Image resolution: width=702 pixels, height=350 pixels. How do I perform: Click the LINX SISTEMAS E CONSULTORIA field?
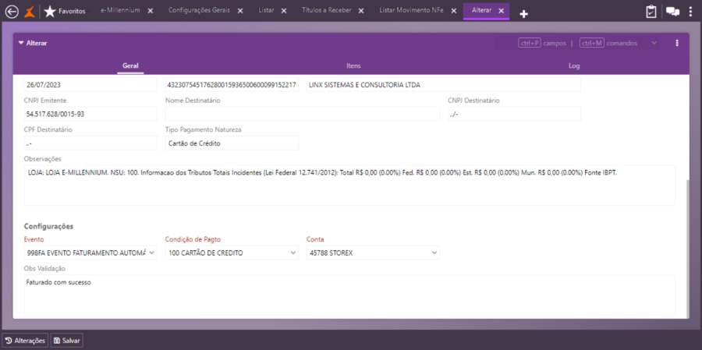tap(444, 85)
